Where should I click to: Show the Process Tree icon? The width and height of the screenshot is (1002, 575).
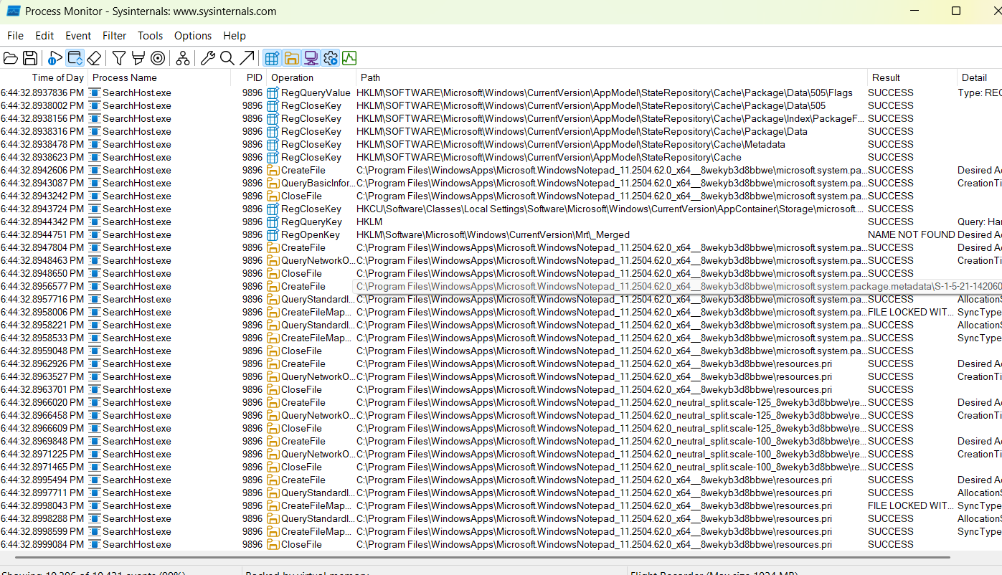pos(183,58)
